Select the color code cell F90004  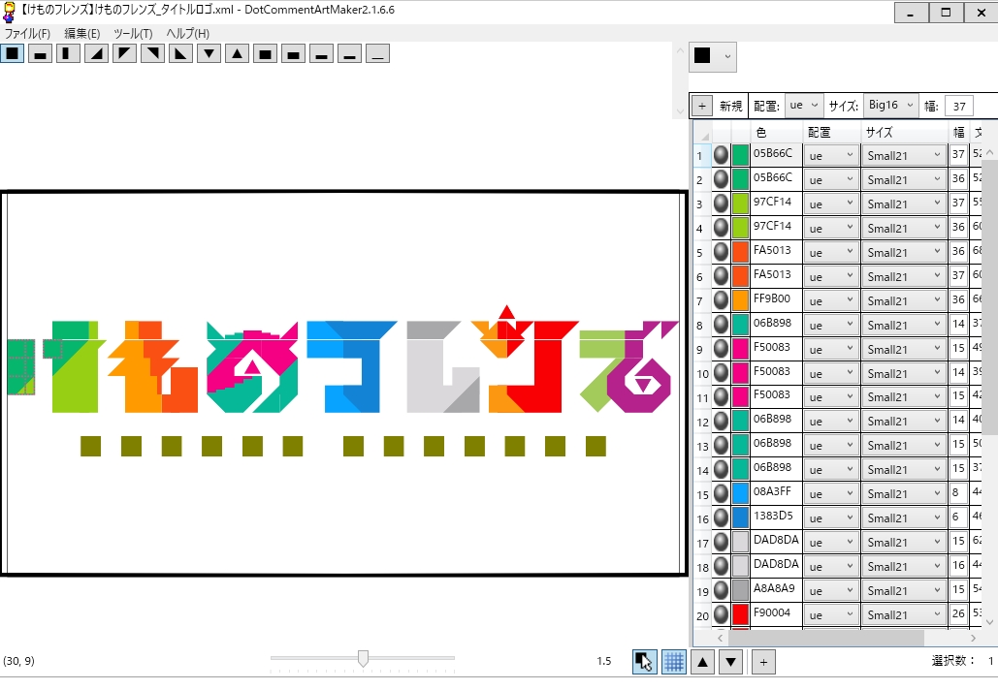click(776, 612)
